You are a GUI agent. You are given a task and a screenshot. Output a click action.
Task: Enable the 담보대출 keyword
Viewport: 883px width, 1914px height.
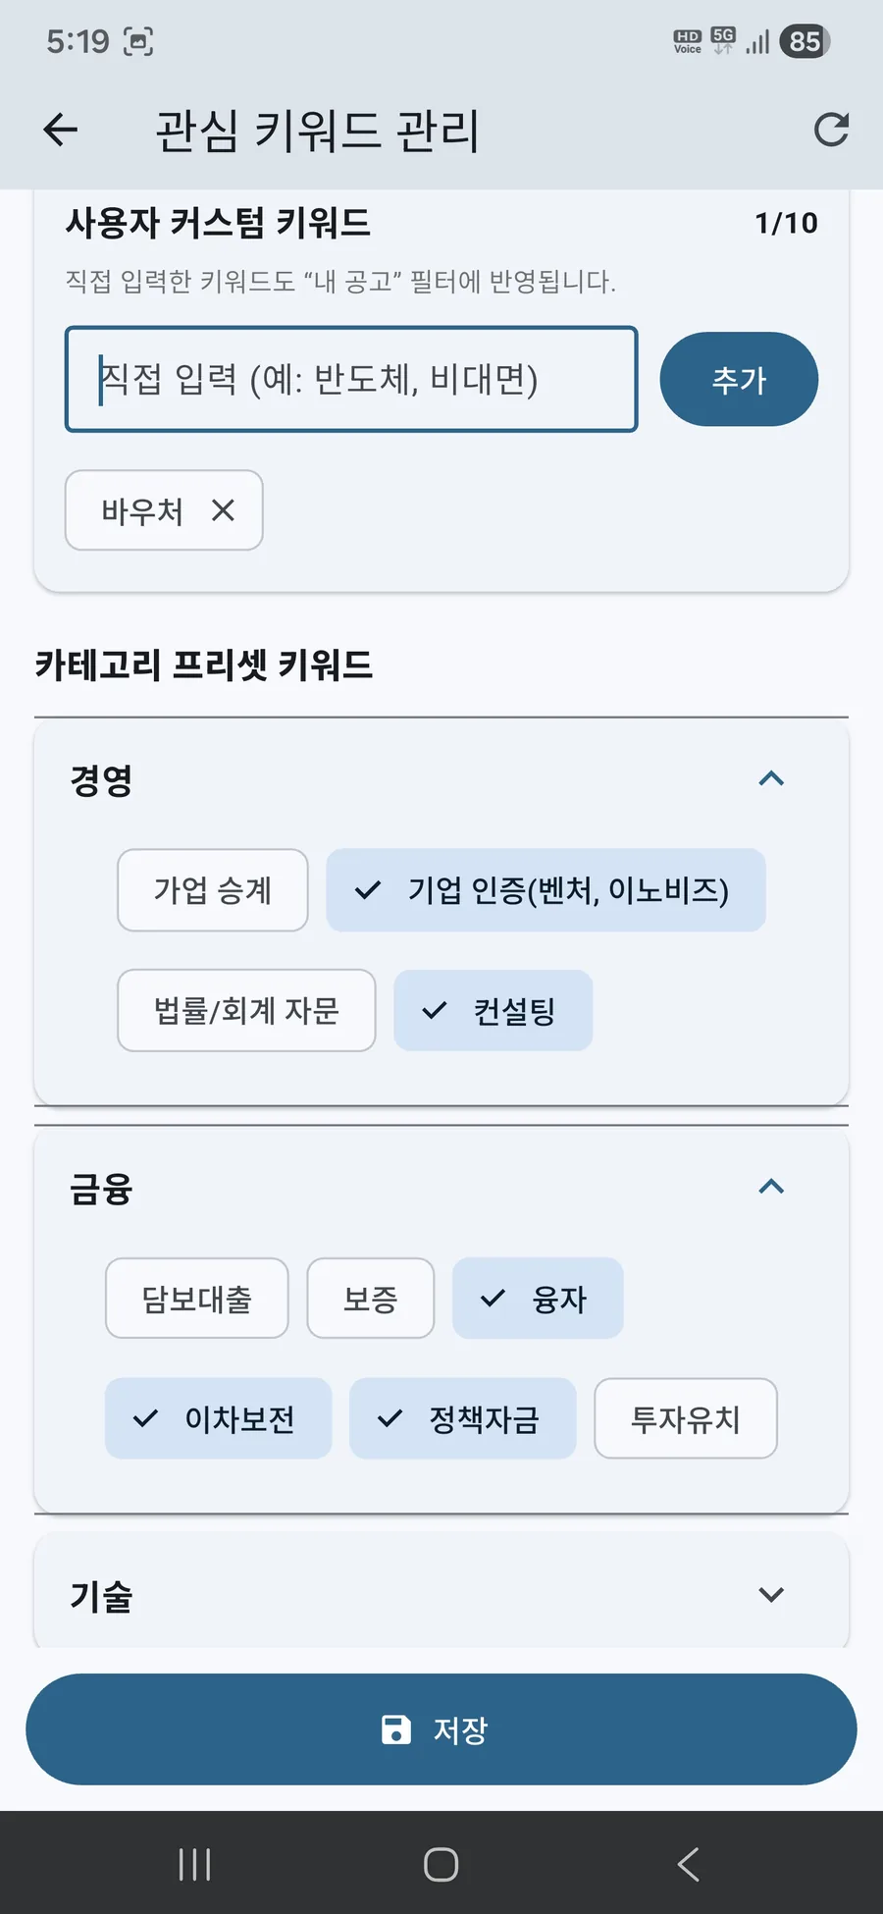[196, 1298]
